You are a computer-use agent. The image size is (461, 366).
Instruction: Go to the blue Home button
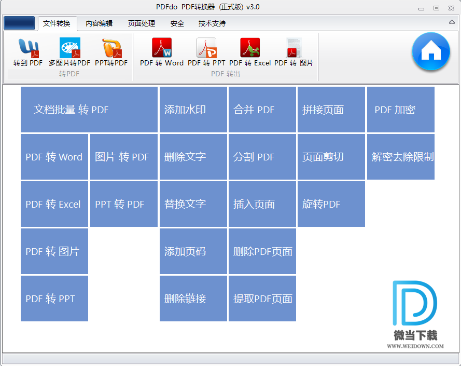point(431,51)
